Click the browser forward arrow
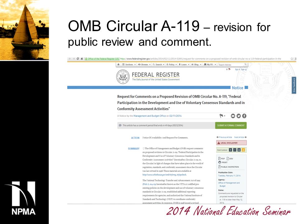299x224 pixels. 74,59
